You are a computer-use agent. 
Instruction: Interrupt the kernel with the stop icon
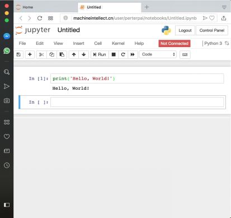coord(114,54)
